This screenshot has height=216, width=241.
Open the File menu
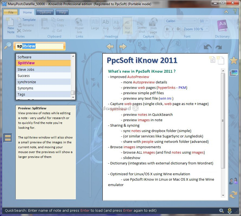coord(11,12)
